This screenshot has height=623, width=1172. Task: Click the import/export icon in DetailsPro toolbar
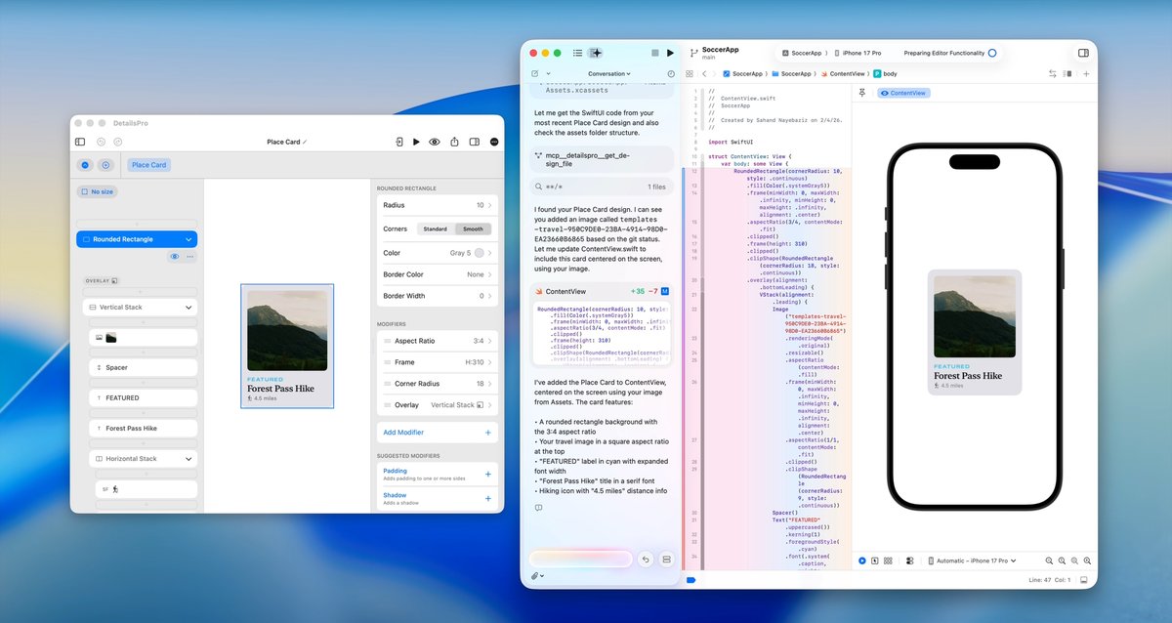click(x=399, y=142)
